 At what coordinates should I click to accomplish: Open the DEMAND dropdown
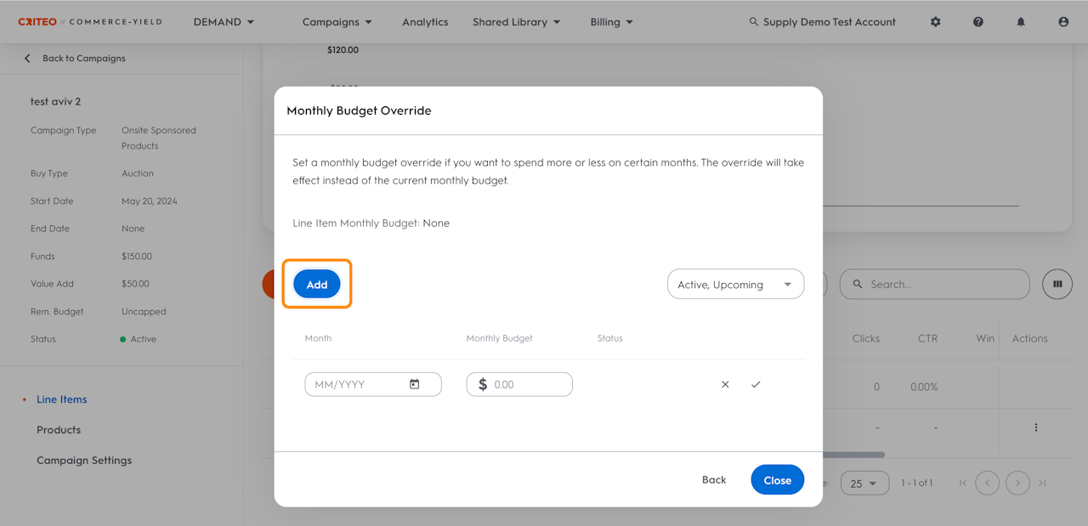pos(224,22)
